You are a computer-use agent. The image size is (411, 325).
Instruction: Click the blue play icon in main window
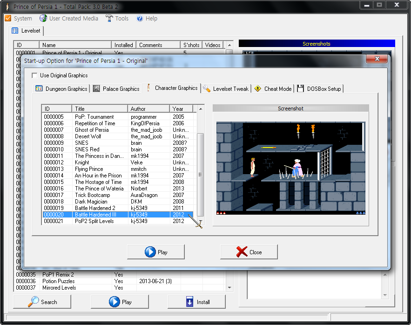point(115,302)
